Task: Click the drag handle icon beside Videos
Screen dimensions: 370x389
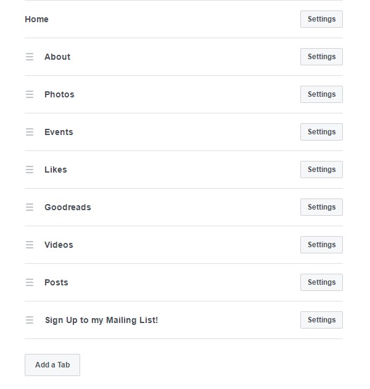Action: [29, 245]
